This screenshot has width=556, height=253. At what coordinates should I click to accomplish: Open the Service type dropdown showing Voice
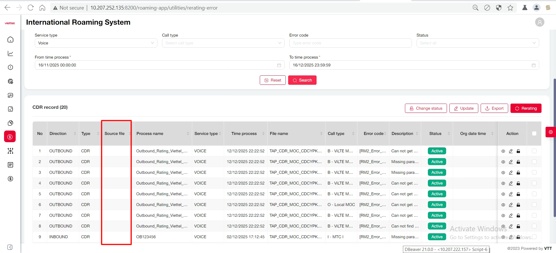coord(96,43)
